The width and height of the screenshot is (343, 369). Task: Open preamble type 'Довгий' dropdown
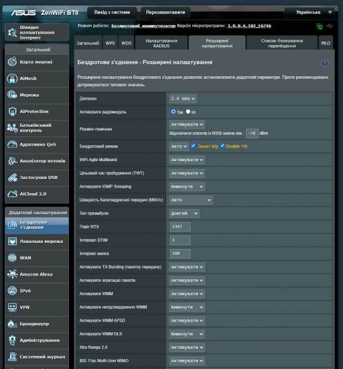pos(184,213)
